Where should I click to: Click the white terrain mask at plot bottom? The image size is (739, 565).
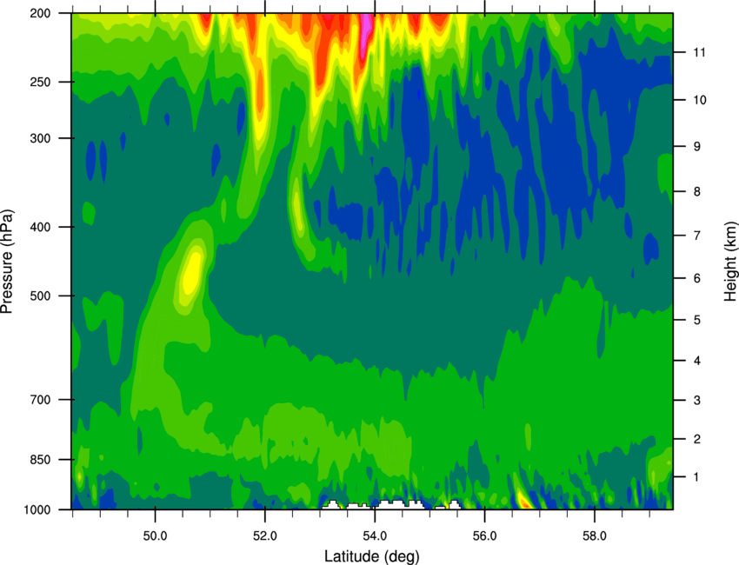point(391,505)
